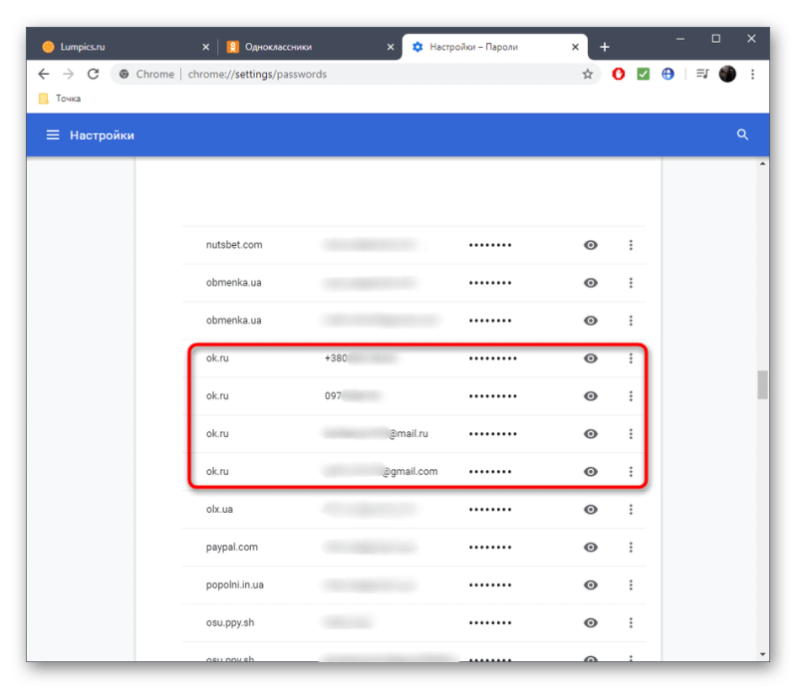The width and height of the screenshot is (797, 689).
Task: Open more actions for paypal.com
Action: 631,548
